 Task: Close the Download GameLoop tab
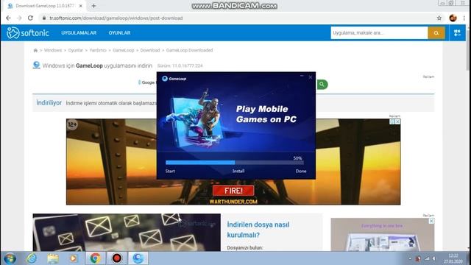80,6
